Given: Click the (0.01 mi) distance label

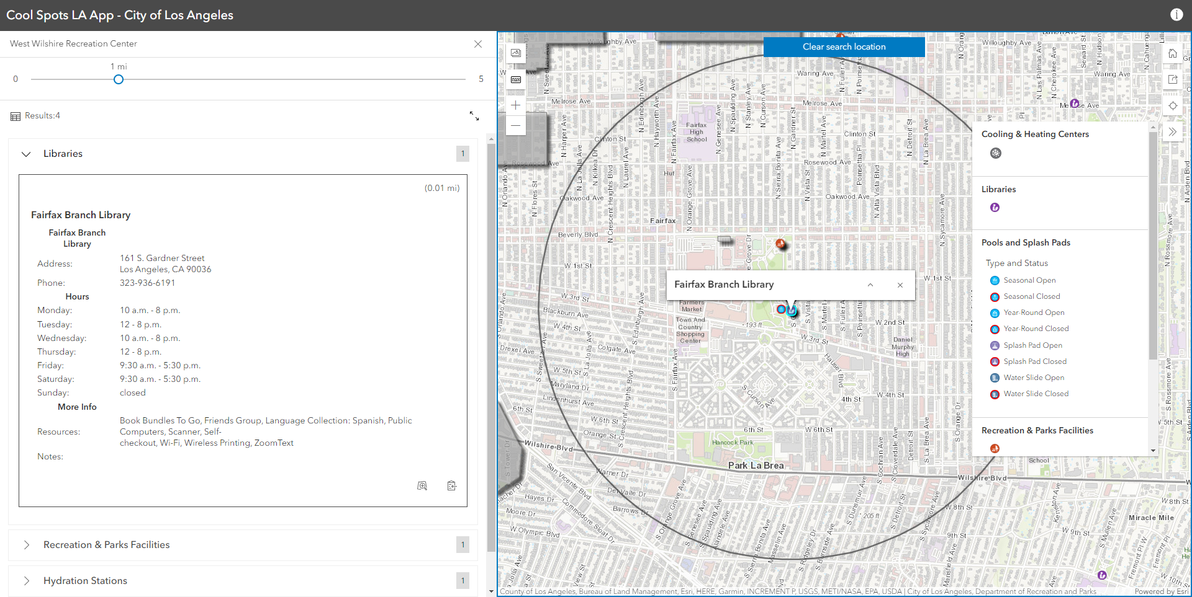Looking at the screenshot, I should (x=442, y=188).
